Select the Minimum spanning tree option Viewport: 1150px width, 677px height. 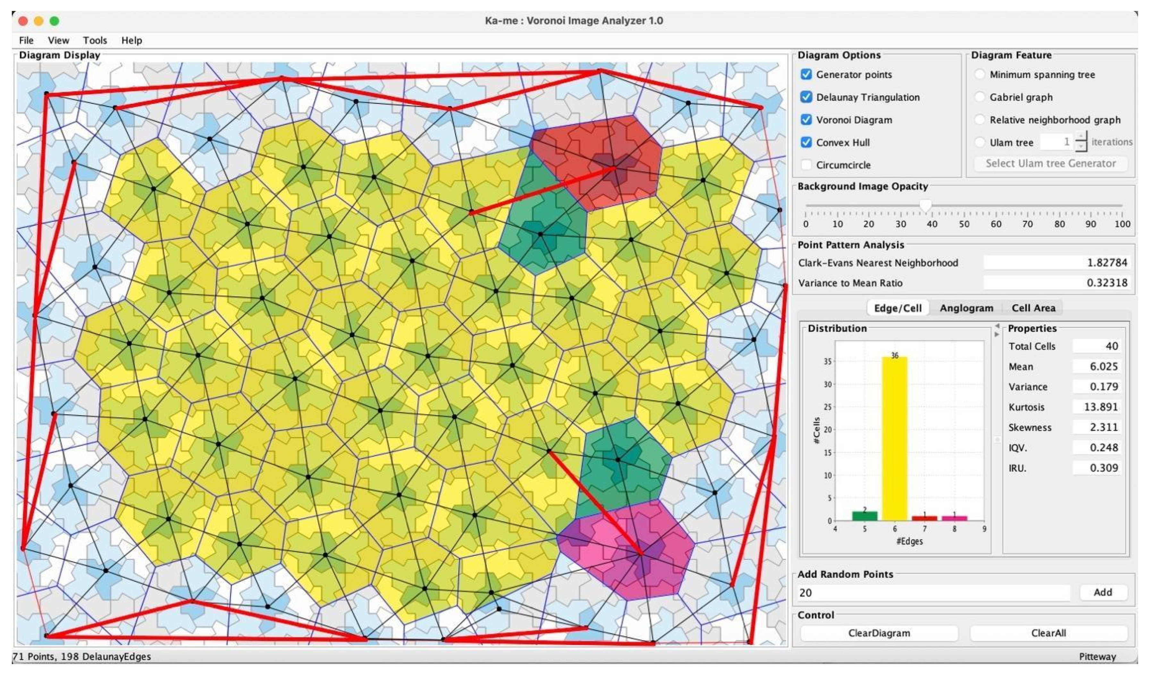click(x=979, y=74)
